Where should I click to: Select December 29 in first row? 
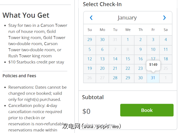[90, 40]
